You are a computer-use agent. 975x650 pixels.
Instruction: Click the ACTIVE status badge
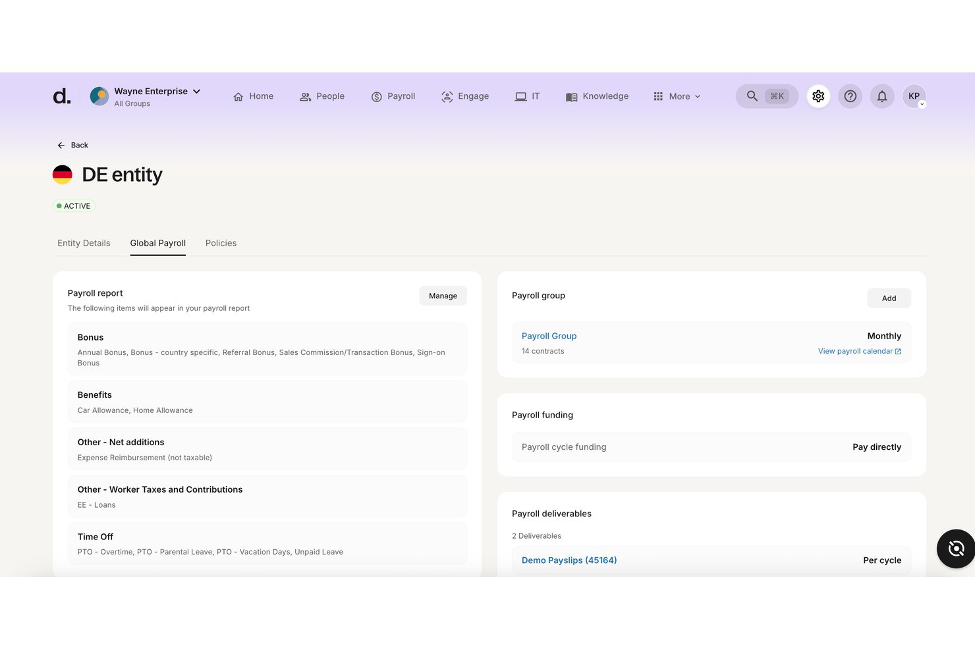(x=74, y=206)
